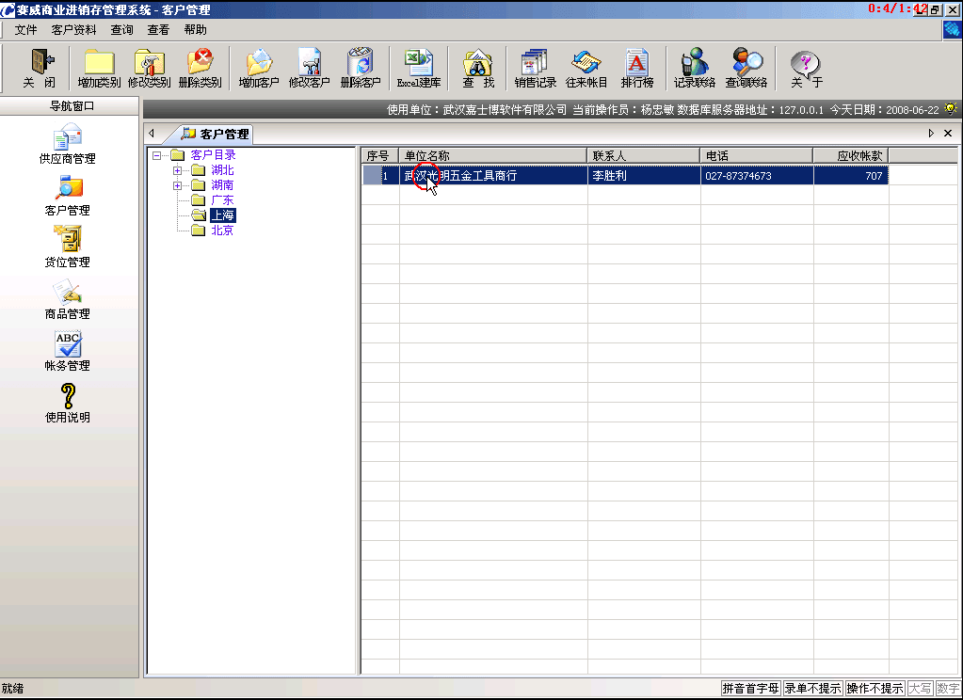
Task: Click the 增加客户 toolbar icon
Action: click(259, 68)
